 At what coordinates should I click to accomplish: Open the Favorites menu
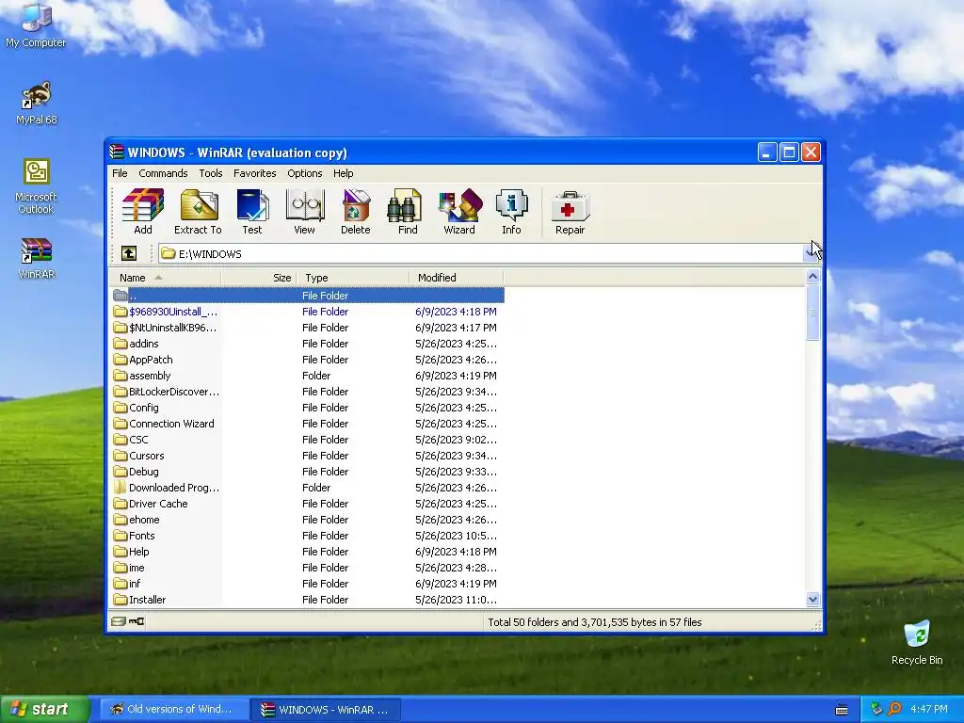pyautogui.click(x=254, y=173)
